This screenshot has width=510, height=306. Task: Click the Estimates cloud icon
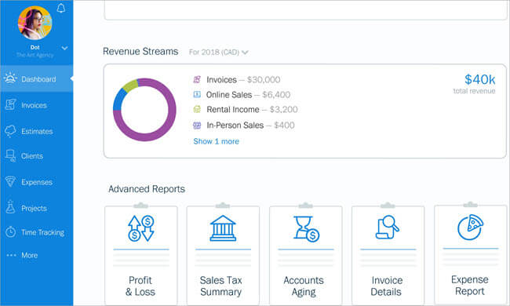pyautogui.click(x=10, y=131)
